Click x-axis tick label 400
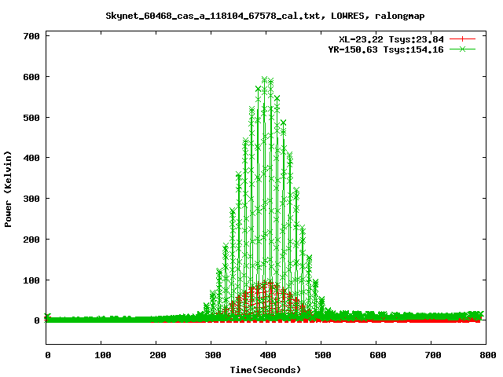 click(x=267, y=355)
